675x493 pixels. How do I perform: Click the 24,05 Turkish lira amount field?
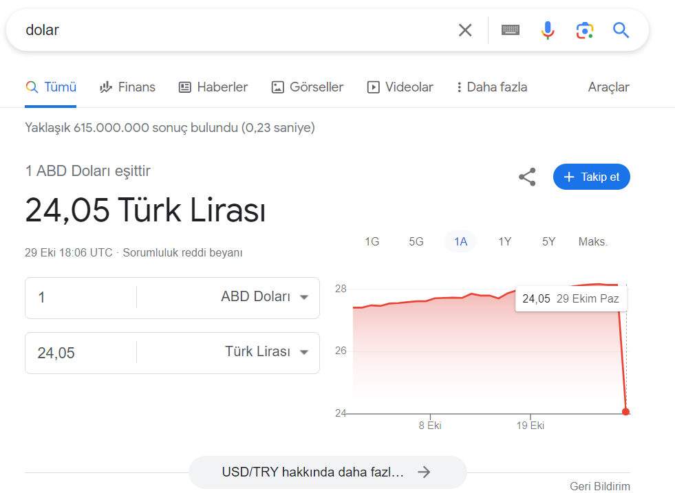(79, 353)
